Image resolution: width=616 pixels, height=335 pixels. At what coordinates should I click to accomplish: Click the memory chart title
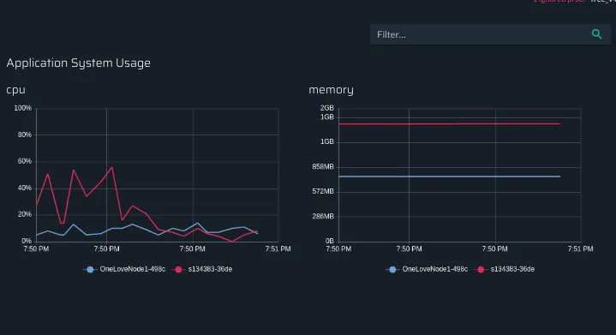[332, 90]
